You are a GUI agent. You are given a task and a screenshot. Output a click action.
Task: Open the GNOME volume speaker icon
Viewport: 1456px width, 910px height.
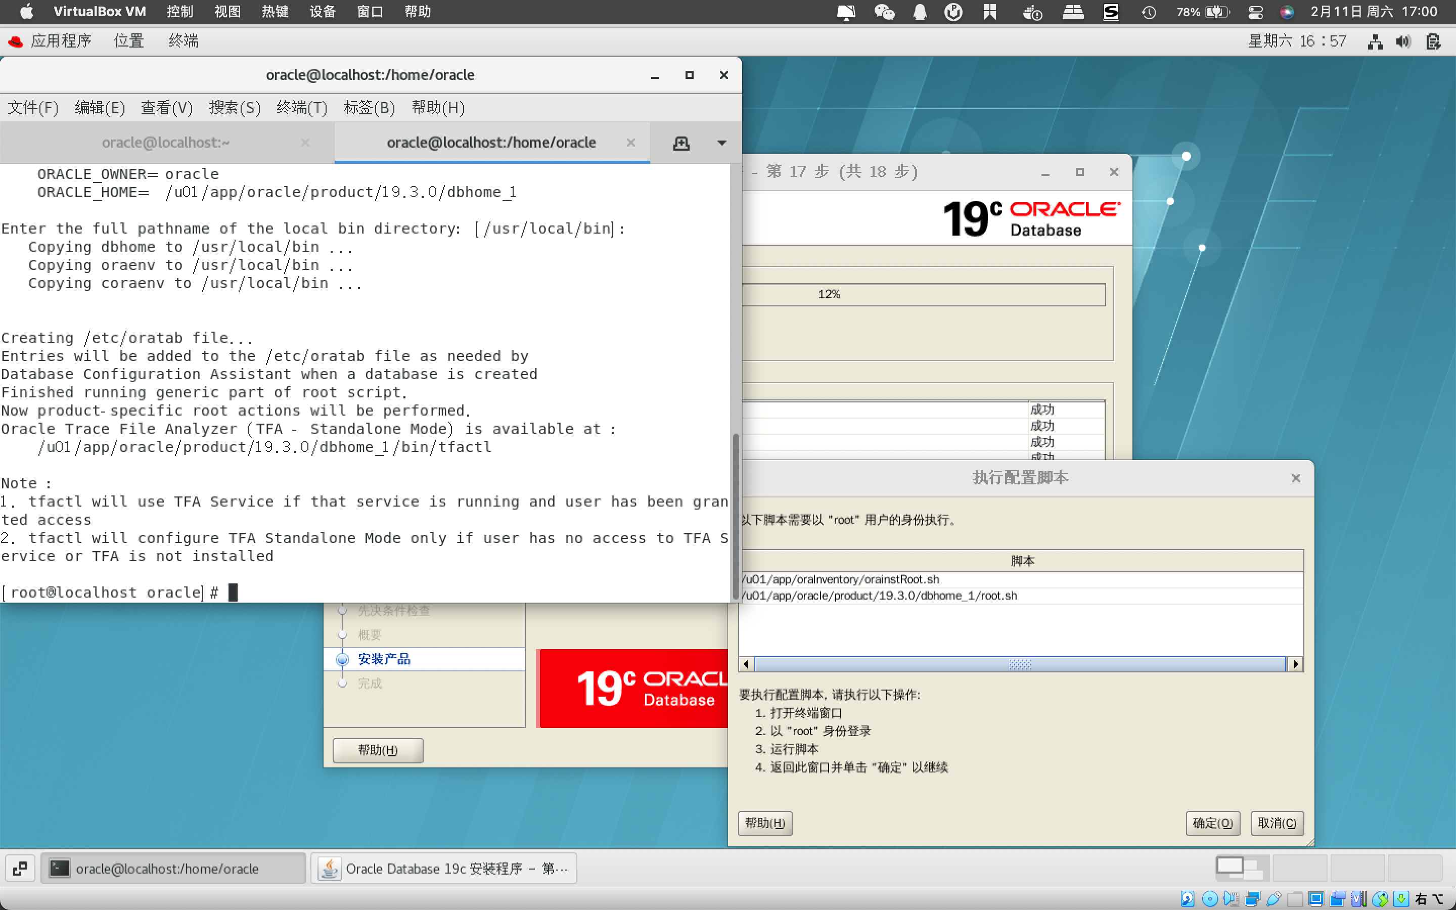click(x=1403, y=41)
